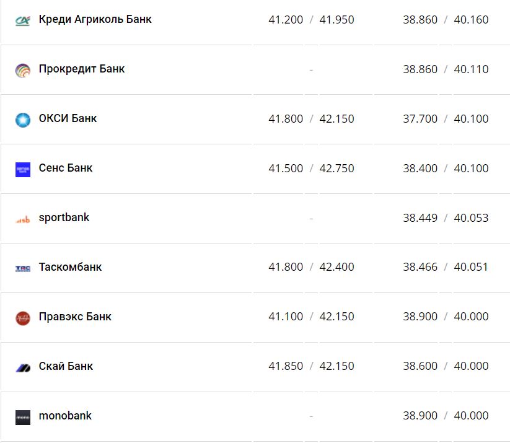This screenshot has width=510, height=443.
Task: Open the Таскомбанк name link
Action: [x=70, y=267]
